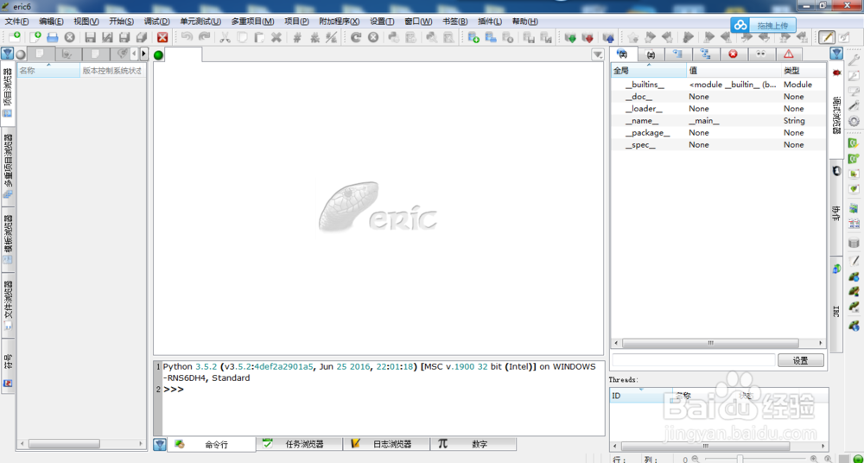Click the Undo arrow icon
This screenshot has width=864, height=463.
coord(187,37)
